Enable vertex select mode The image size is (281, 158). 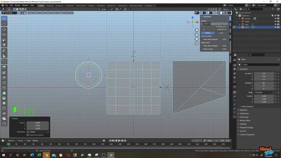19,13
